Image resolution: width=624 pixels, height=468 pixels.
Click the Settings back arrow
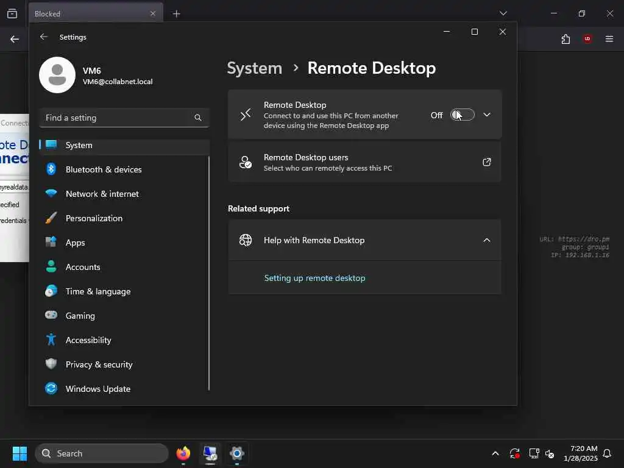tap(44, 37)
